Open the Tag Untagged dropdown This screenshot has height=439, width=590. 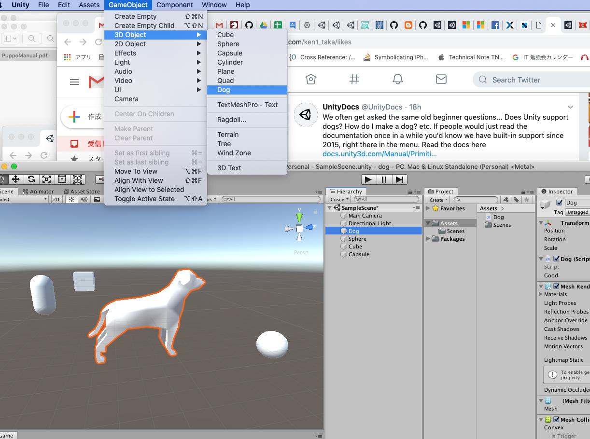577,212
